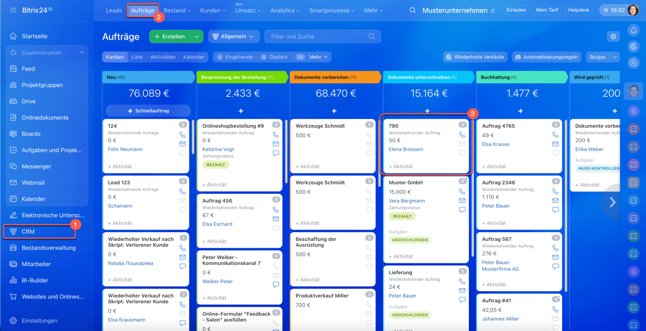Open the Mehr dropdown in top navigation
Screen dimensions: 646x331
click(374, 10)
